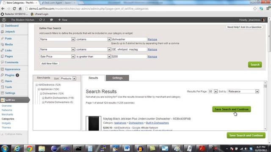Click the user avatar next to Howdy
The width and height of the screenshot is (271, 152).
pyautogui.click(x=263, y=20)
